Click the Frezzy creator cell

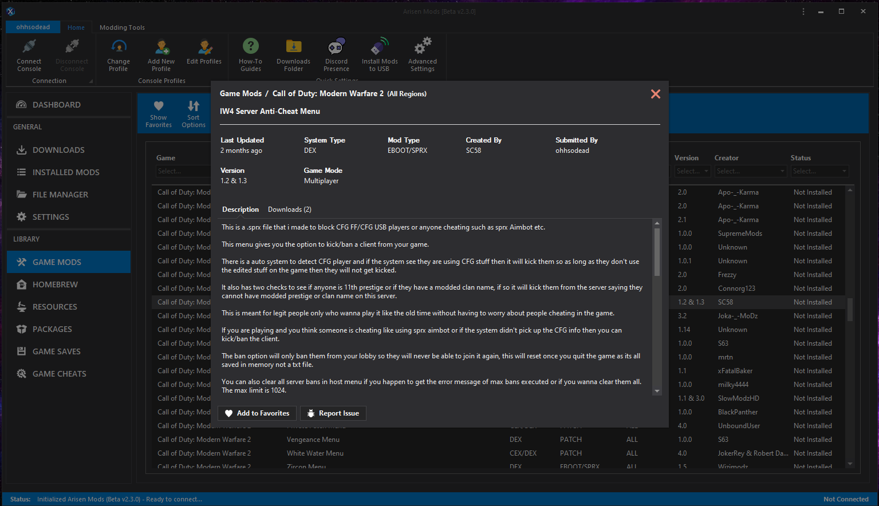[727, 275]
